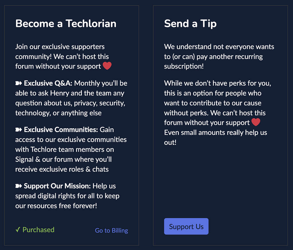Click the Become a Techlorian heading
Viewport: 293px width, 250px height.
[66, 23]
